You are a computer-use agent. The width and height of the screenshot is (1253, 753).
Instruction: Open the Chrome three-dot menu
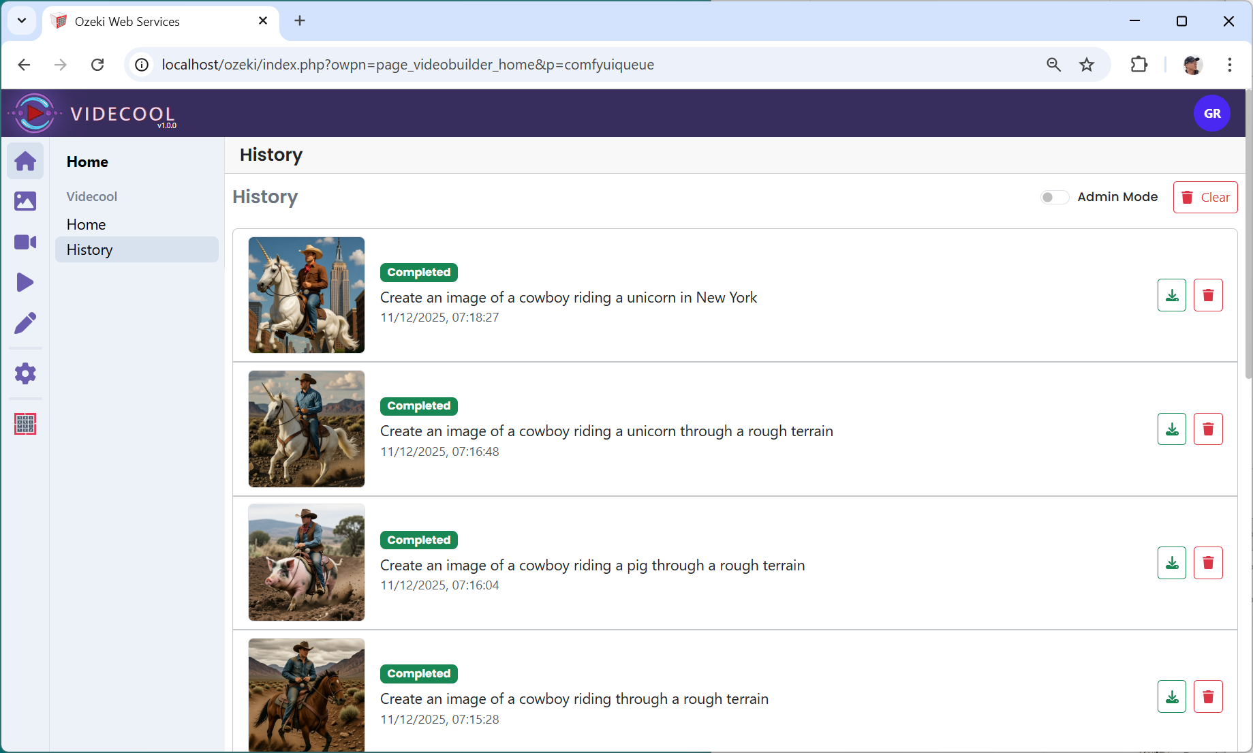point(1229,65)
